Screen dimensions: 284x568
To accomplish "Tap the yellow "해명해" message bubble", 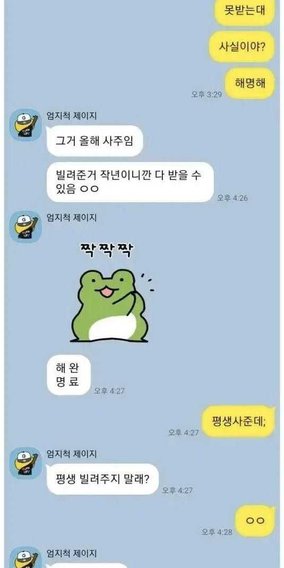I will (249, 83).
